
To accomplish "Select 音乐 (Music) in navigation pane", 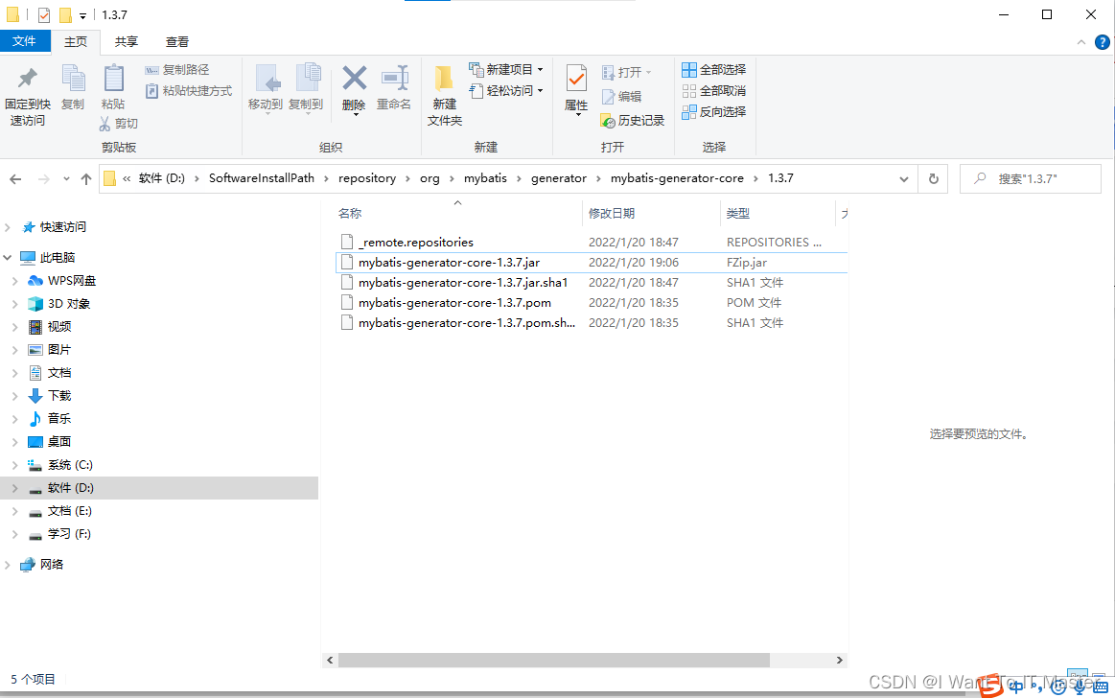I will click(59, 419).
